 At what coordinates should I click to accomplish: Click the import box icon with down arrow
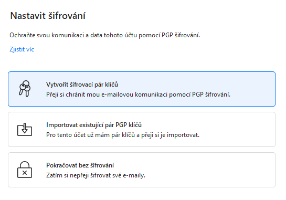25,129
